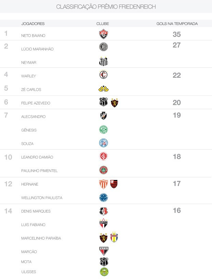This screenshot has height=279, width=212.
Task: Click the Jogadores column header
Action: click(33, 24)
